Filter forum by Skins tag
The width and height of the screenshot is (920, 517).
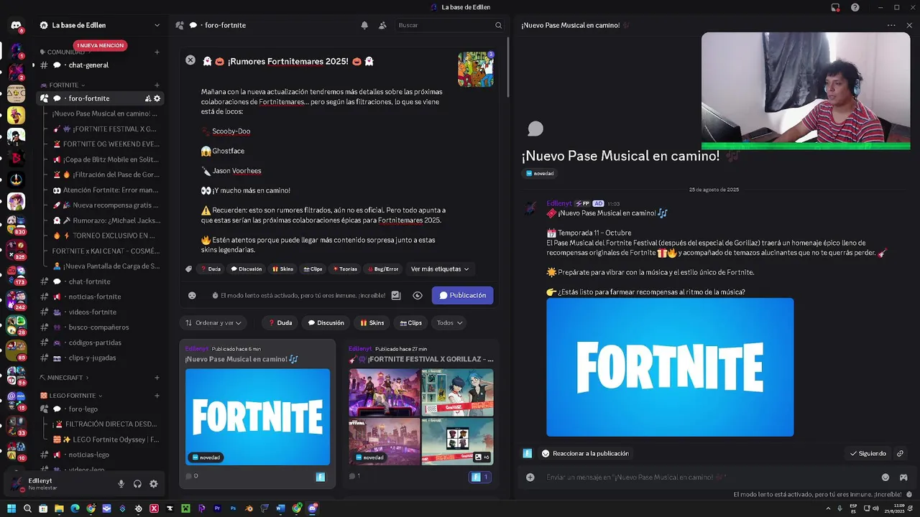[372, 323]
